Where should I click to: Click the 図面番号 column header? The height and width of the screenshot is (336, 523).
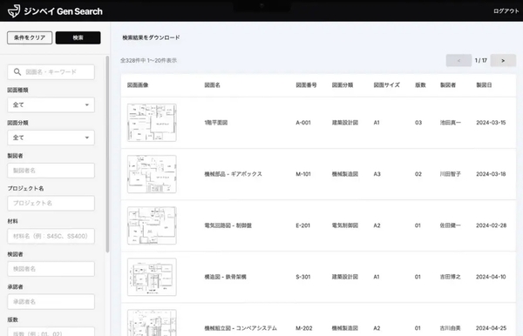(306, 85)
